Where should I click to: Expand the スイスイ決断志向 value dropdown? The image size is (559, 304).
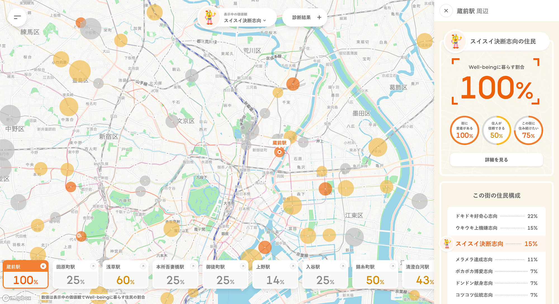click(245, 20)
